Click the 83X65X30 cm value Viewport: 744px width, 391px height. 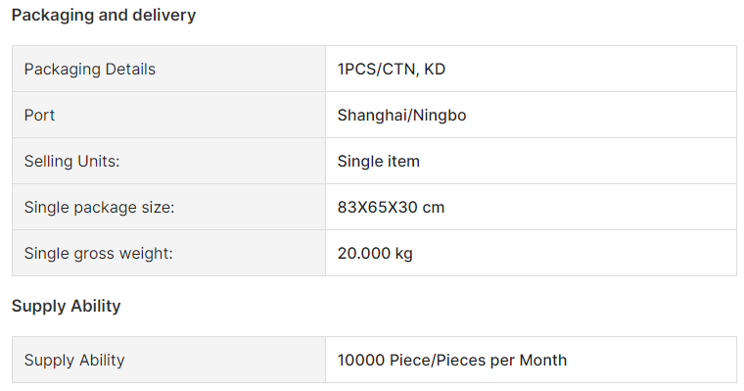[391, 207]
